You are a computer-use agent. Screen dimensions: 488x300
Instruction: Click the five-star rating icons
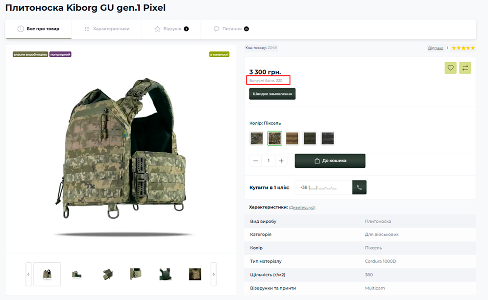tap(463, 48)
